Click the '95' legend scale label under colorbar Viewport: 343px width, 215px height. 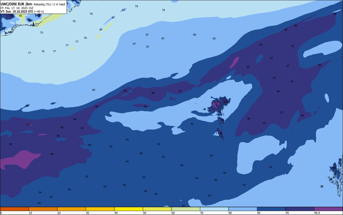tap(287, 213)
